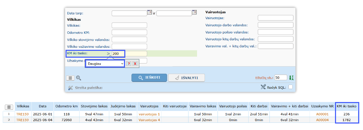Click the Rodyk SQL tools icon

[x=263, y=87]
